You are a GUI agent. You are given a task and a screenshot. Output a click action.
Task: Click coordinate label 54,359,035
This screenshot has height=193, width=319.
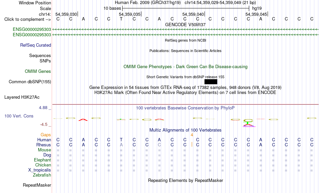point(130,14)
